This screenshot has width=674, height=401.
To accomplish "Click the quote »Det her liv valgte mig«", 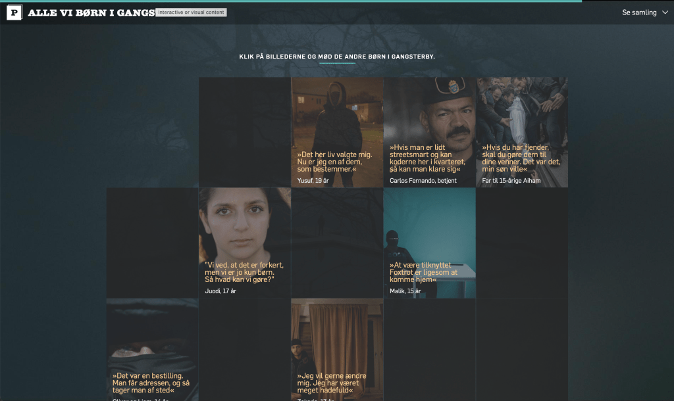I will 335,162.
